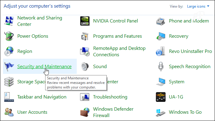Click the Windows Defender Firewall link
This screenshot has height=121, width=215.
(113, 112)
